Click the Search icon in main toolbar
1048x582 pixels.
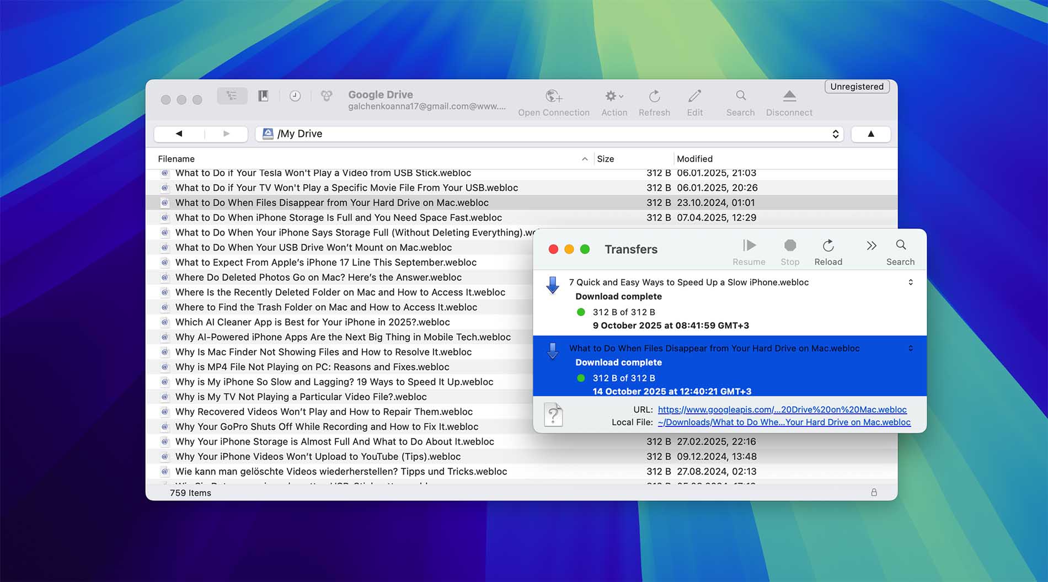coord(740,97)
